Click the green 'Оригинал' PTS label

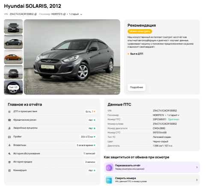point(174,119)
